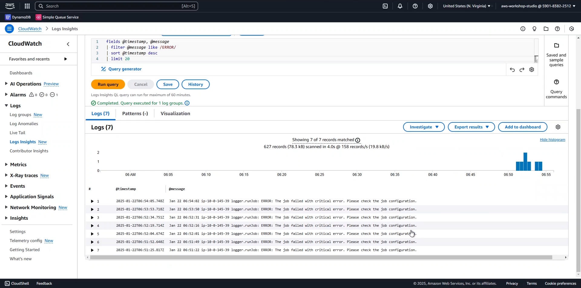Hide the histogram
The width and height of the screenshot is (581, 288).
click(x=552, y=140)
